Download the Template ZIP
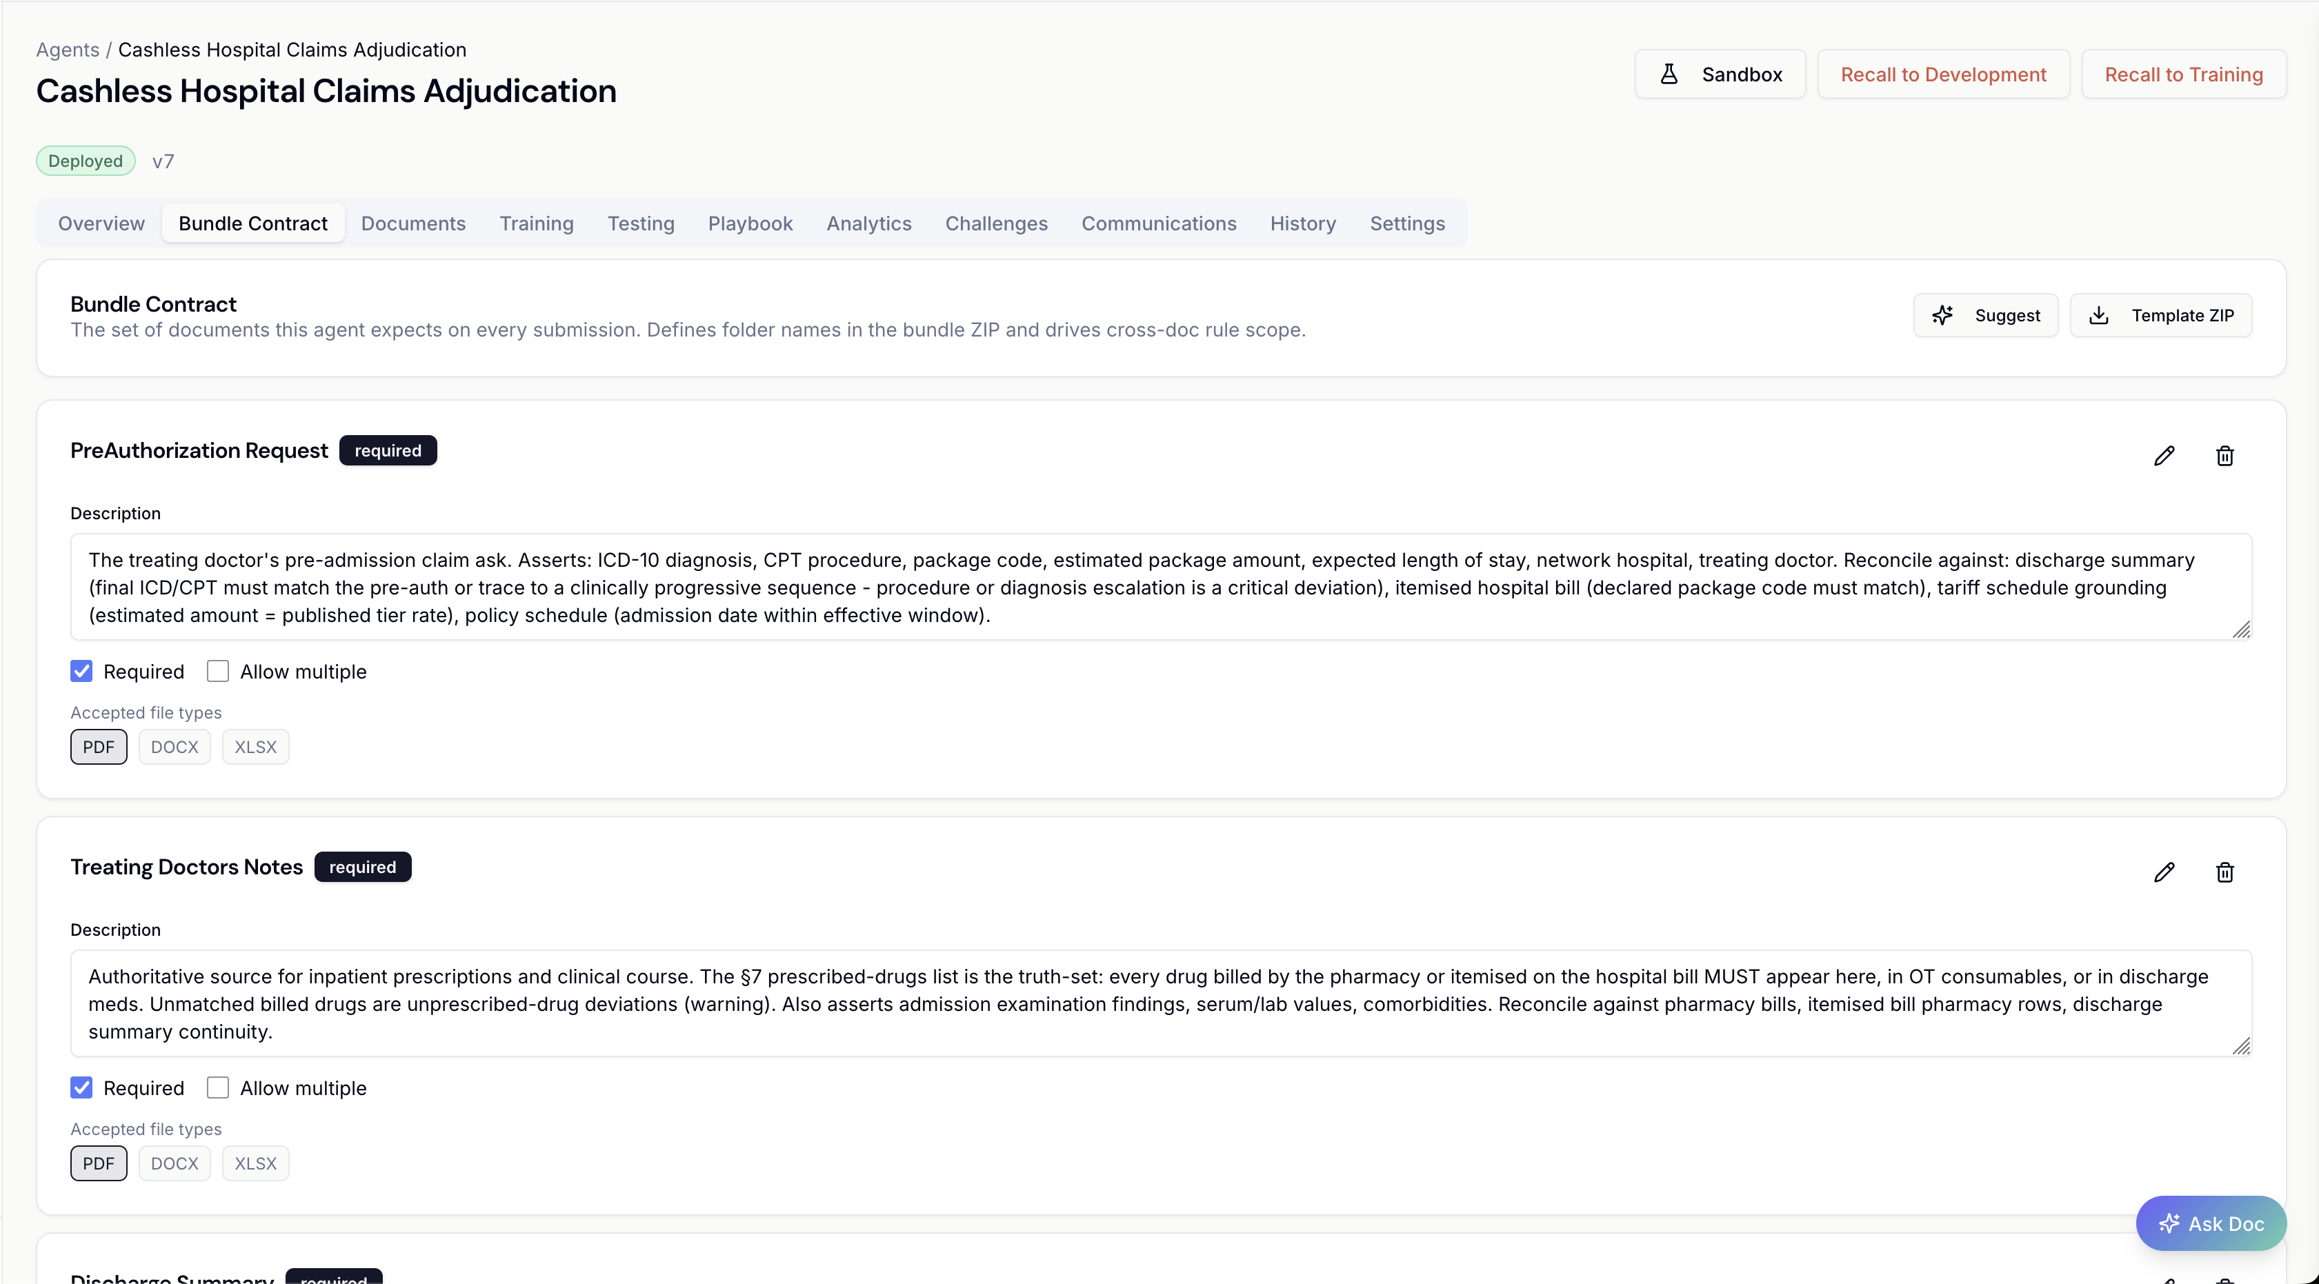Screen dimensions: 2319x1284 [2160, 315]
